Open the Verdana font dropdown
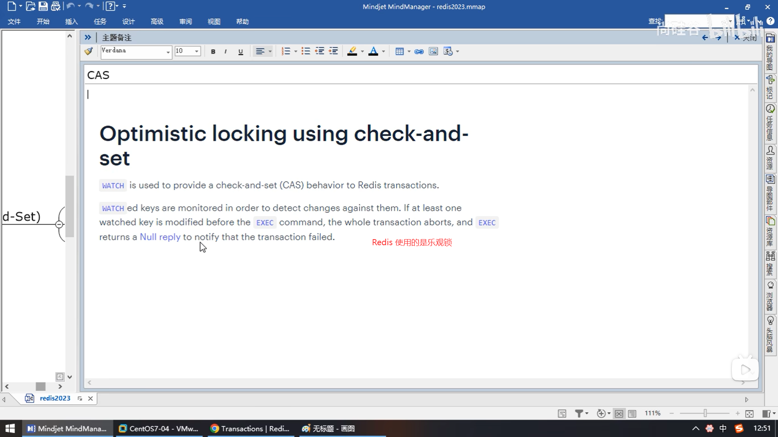The height and width of the screenshot is (437, 778). coord(168,51)
